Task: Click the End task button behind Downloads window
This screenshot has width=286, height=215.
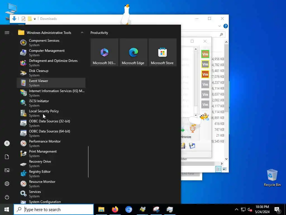Action: pos(190,174)
